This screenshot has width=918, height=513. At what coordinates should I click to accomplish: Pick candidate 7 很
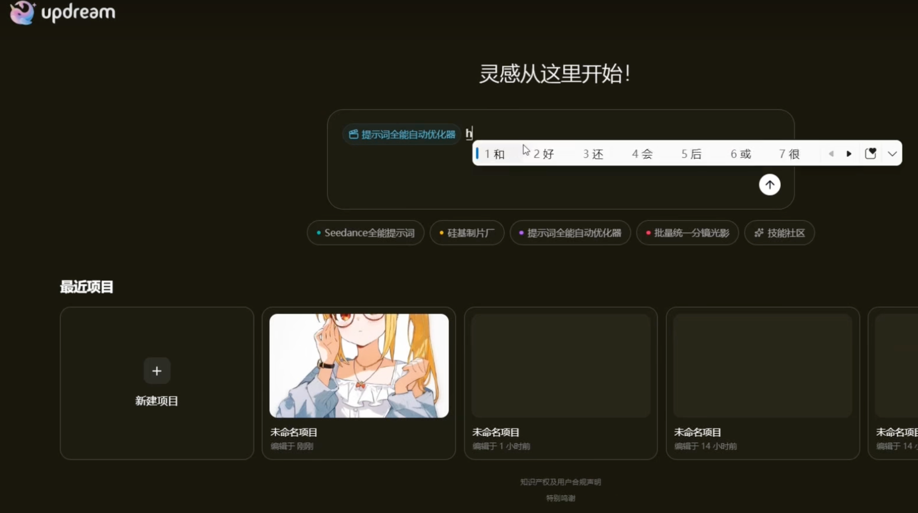point(789,154)
